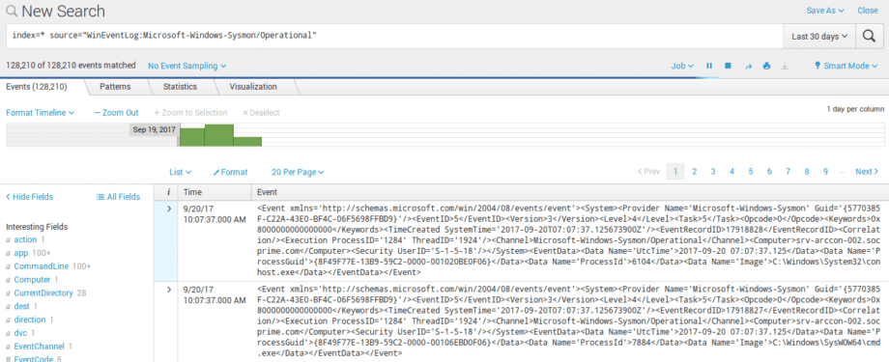Go to results page 6
Image resolution: width=889 pixels, height=362 pixels.
point(769,172)
